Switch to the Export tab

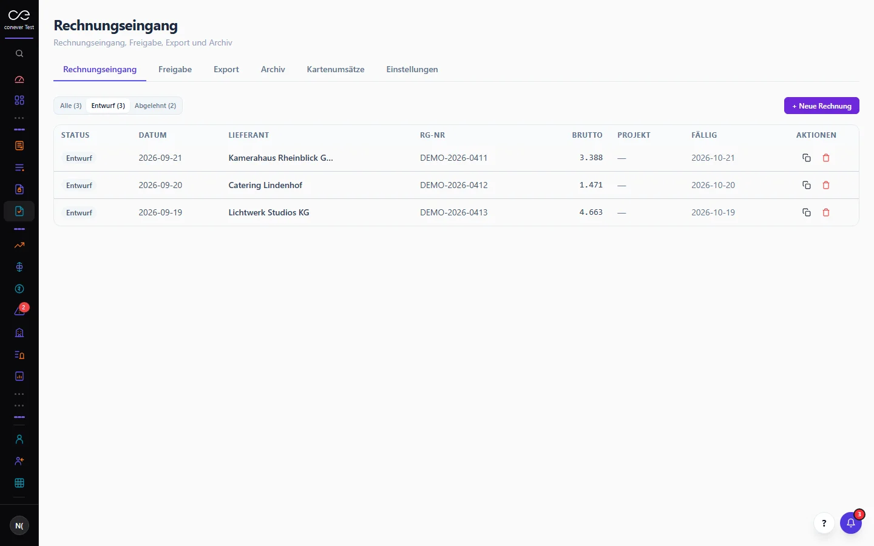tap(226, 70)
